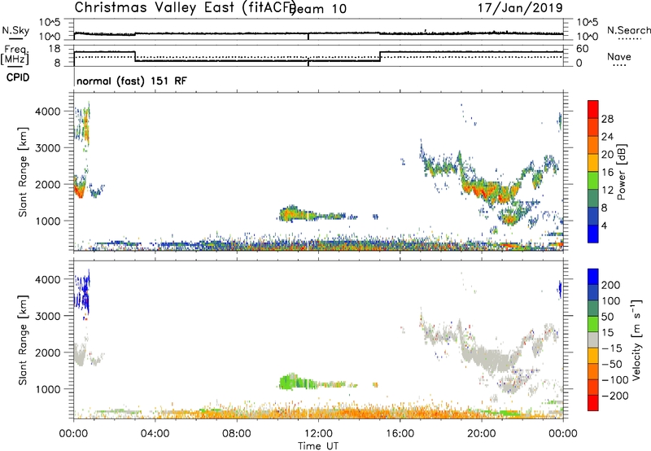The width and height of the screenshot is (651, 451).
Task: Pick the bright blue bottom segment of power colorbar
Action: click(x=593, y=234)
